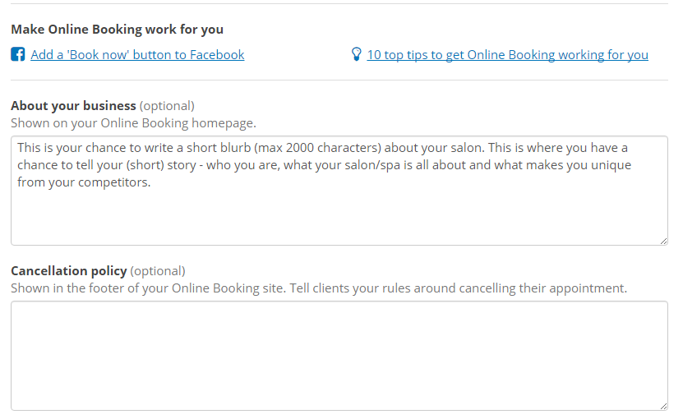Click the lightbulb tips icon

(x=356, y=55)
